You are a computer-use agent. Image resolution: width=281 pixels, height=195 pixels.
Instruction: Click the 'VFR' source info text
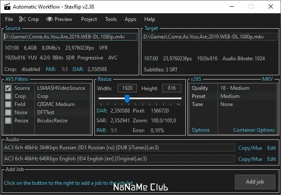pos(103,48)
